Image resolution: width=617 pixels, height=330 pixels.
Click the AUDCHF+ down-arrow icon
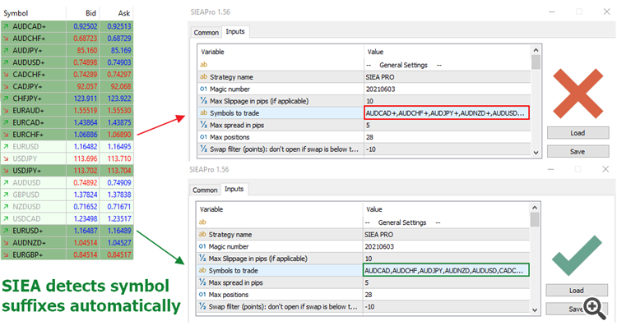[x=6, y=39]
